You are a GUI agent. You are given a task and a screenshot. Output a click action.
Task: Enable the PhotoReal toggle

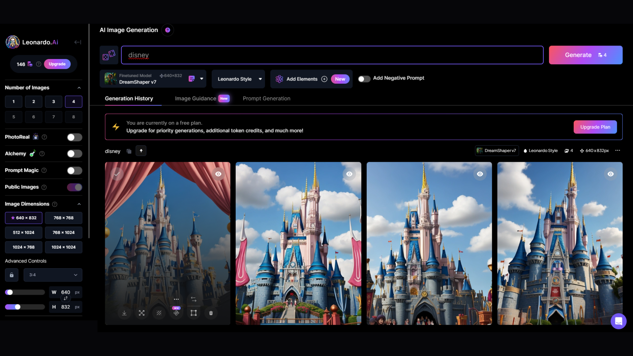(x=75, y=137)
